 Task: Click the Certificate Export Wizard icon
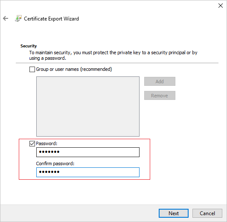pyautogui.click(x=18, y=18)
